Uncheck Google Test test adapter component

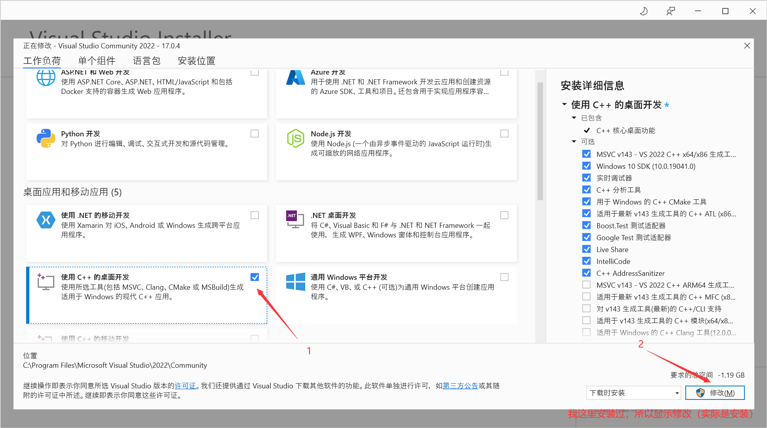pos(587,237)
